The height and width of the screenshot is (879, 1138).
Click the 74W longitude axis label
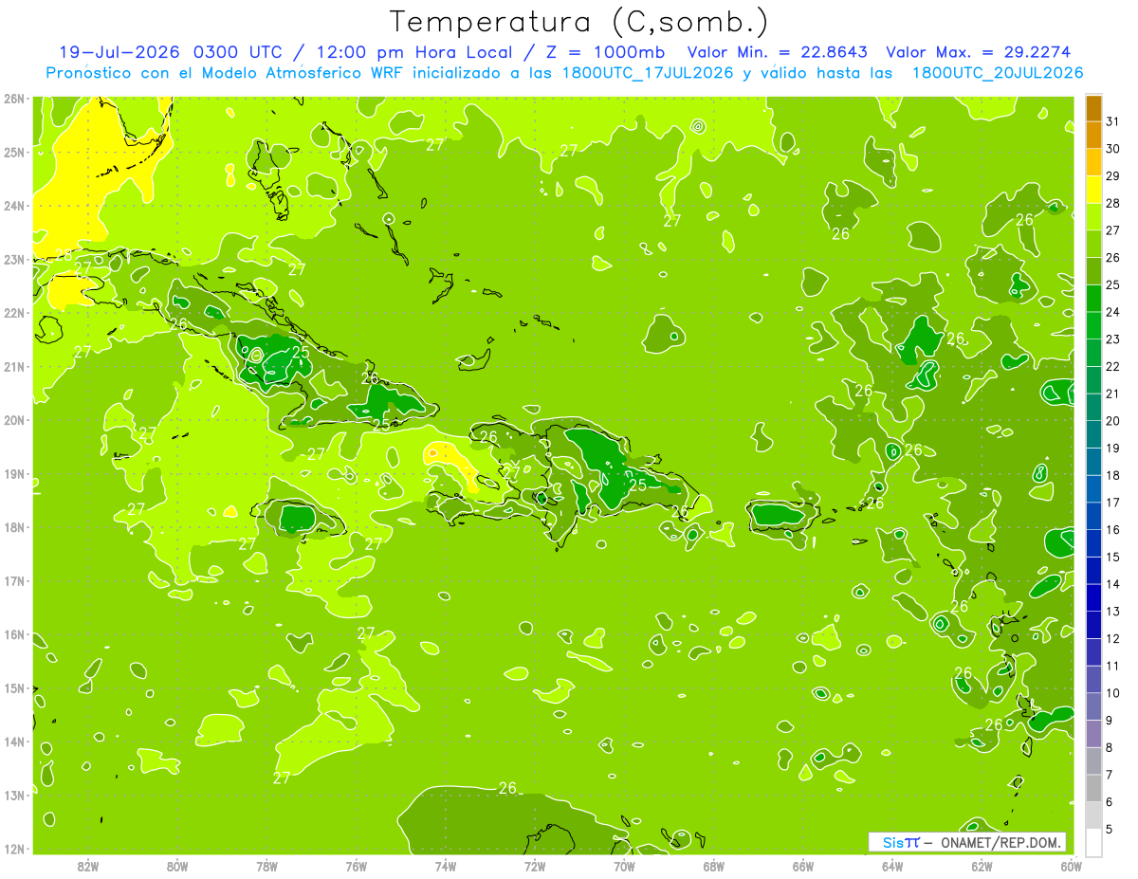pyautogui.click(x=445, y=866)
